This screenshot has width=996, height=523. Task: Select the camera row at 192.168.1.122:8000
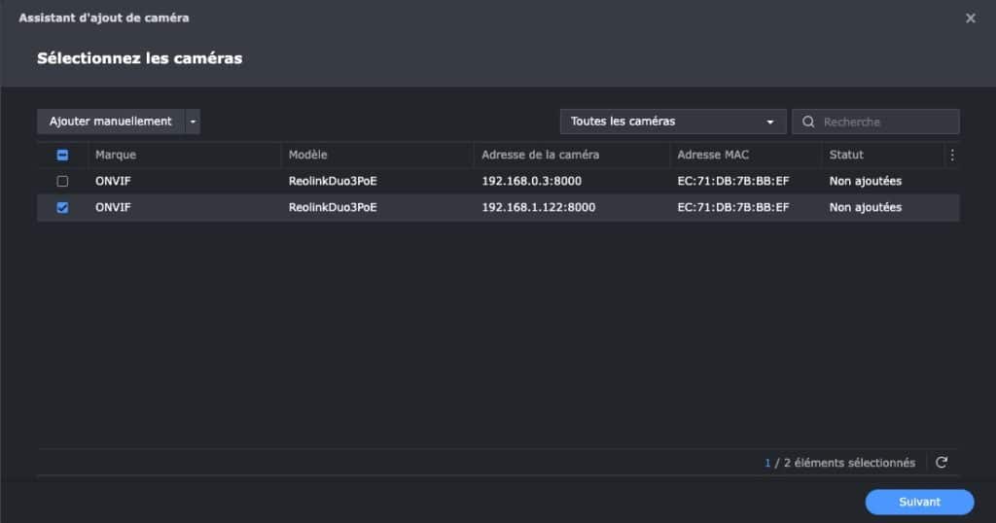[x=538, y=207]
